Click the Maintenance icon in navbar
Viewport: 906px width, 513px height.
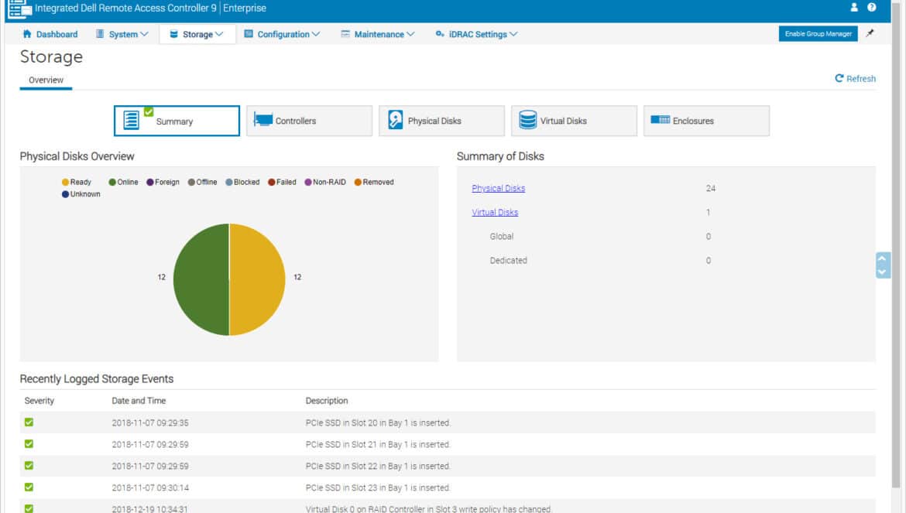(x=345, y=34)
